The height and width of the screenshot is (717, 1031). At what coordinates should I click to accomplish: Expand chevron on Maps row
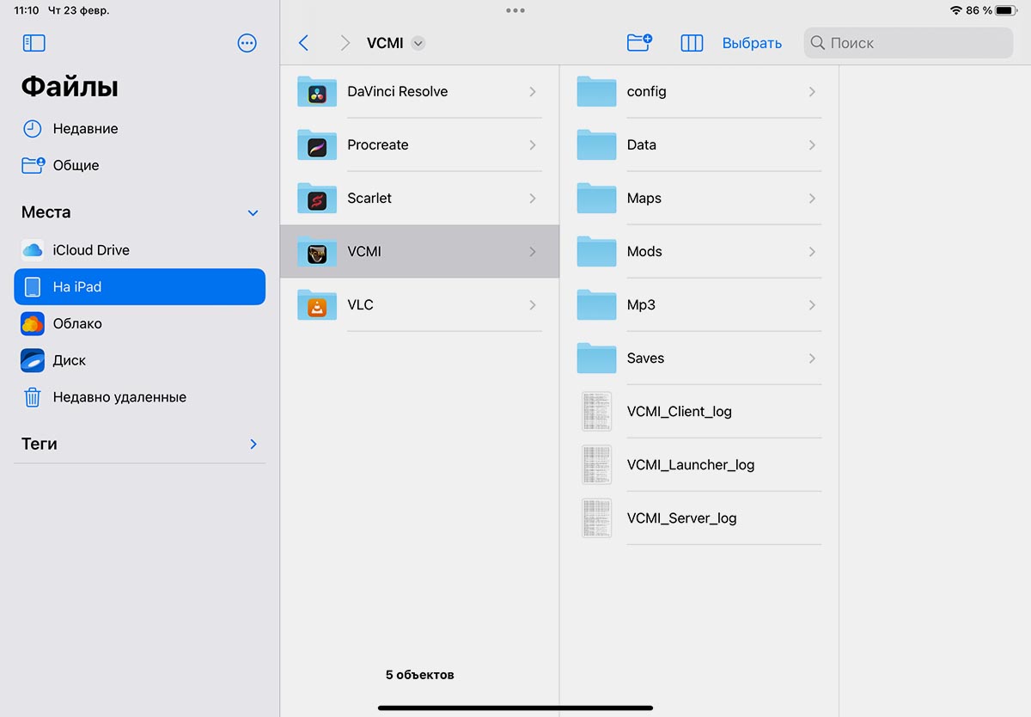pos(812,199)
